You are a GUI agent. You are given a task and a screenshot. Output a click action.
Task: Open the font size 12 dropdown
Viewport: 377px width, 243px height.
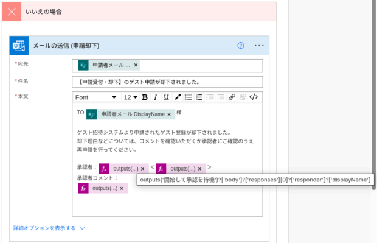(x=131, y=97)
